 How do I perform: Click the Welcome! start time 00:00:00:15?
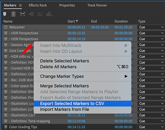[76, 27]
